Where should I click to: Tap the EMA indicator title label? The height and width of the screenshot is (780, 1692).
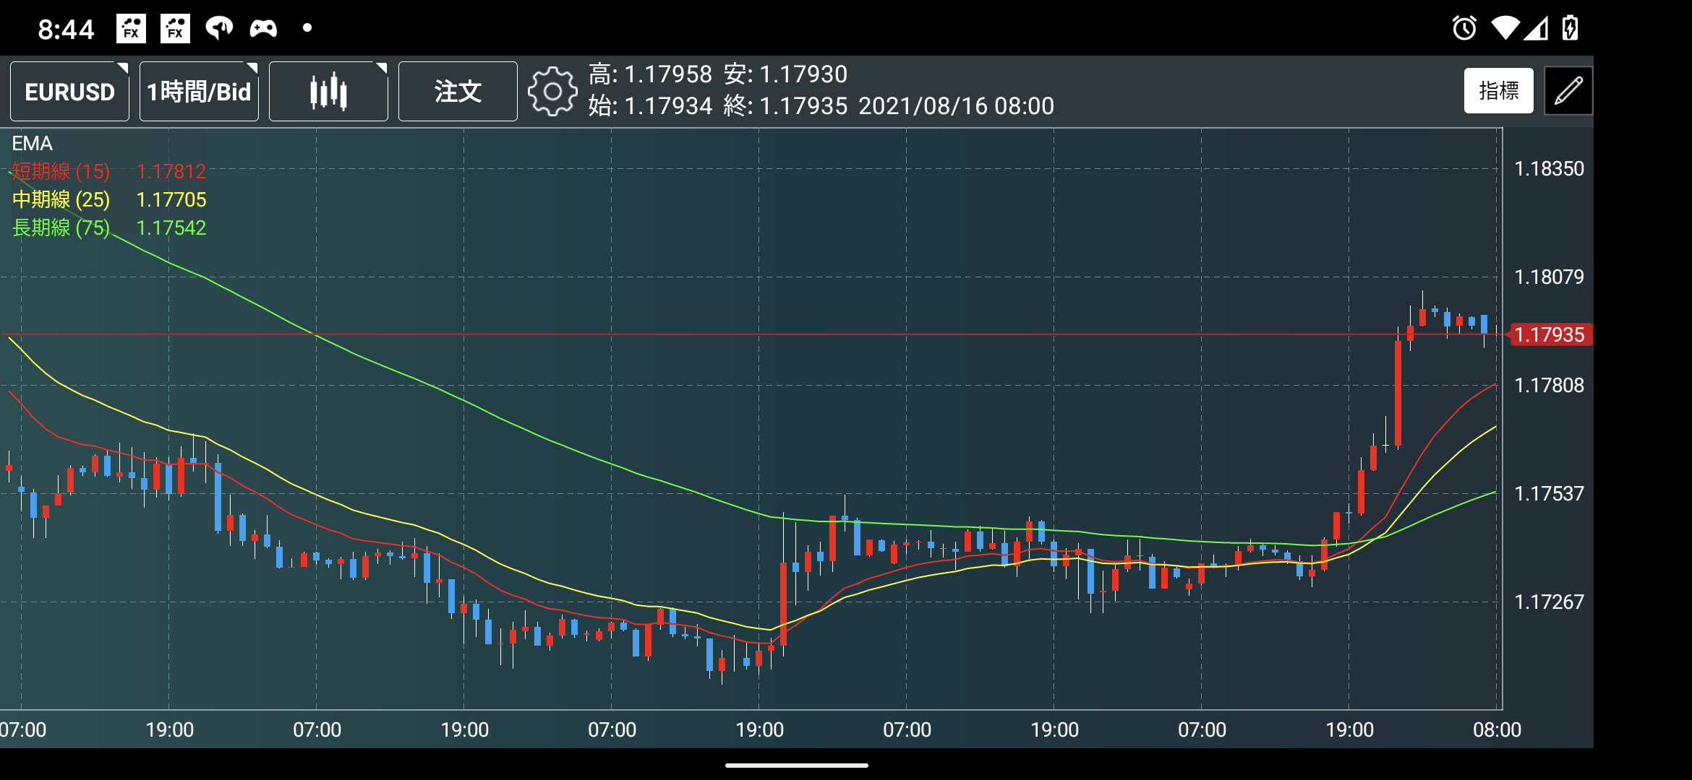pos(32,143)
